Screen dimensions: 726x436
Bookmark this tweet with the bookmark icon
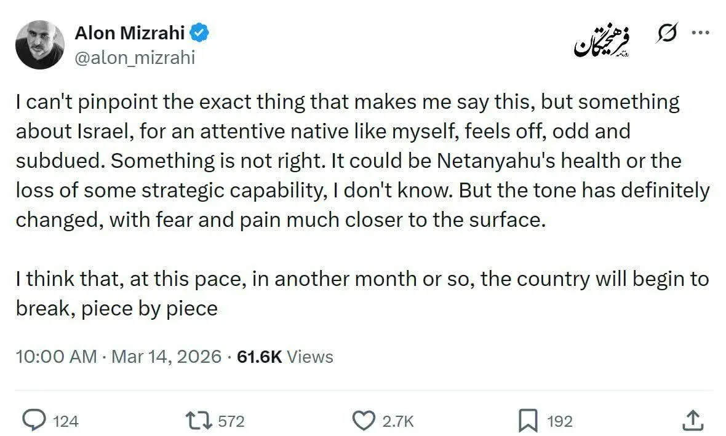tap(527, 421)
